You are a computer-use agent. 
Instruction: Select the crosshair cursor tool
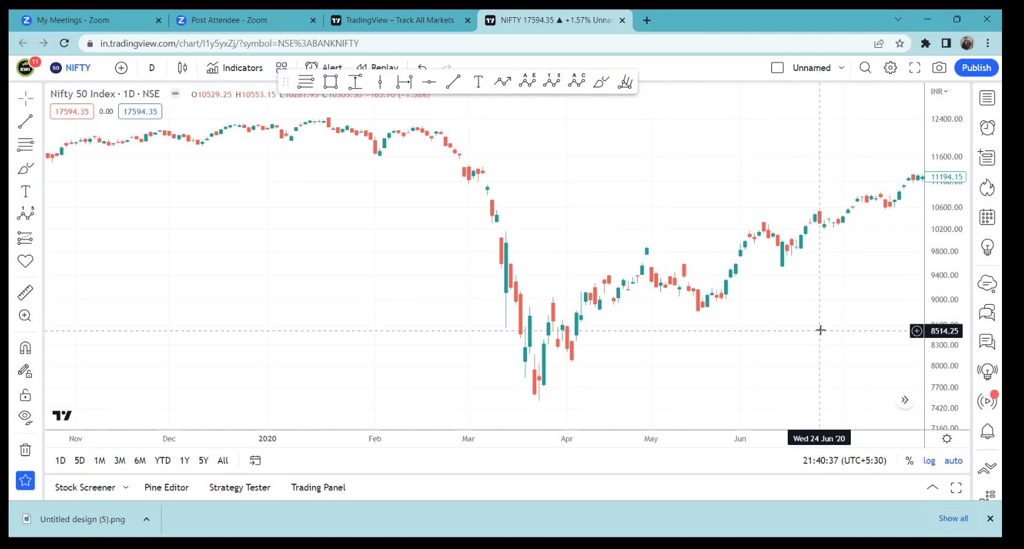coord(25,99)
